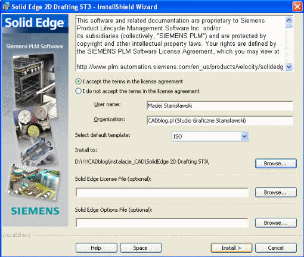
Task: Click the Solid Edge logo banner
Action: click(x=35, y=23)
